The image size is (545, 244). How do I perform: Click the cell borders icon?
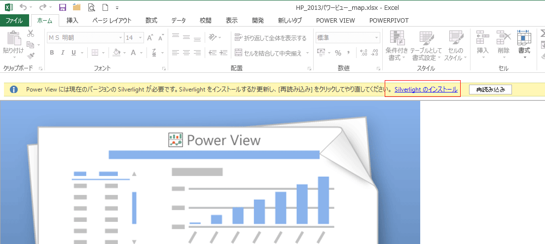pyautogui.click(x=95, y=53)
